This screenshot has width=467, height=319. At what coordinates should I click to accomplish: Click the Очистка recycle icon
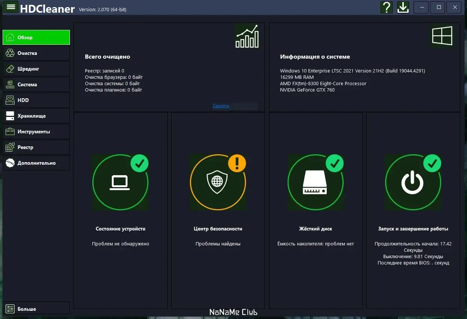10,53
